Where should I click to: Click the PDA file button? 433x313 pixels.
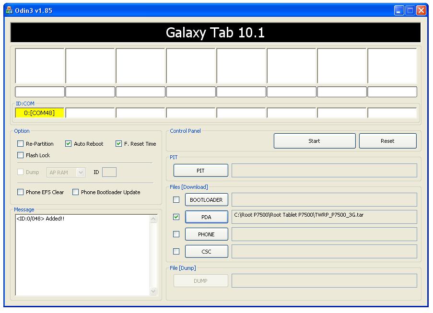coord(207,217)
